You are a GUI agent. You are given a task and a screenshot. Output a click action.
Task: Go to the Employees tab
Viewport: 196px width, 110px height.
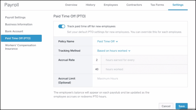[111, 5]
